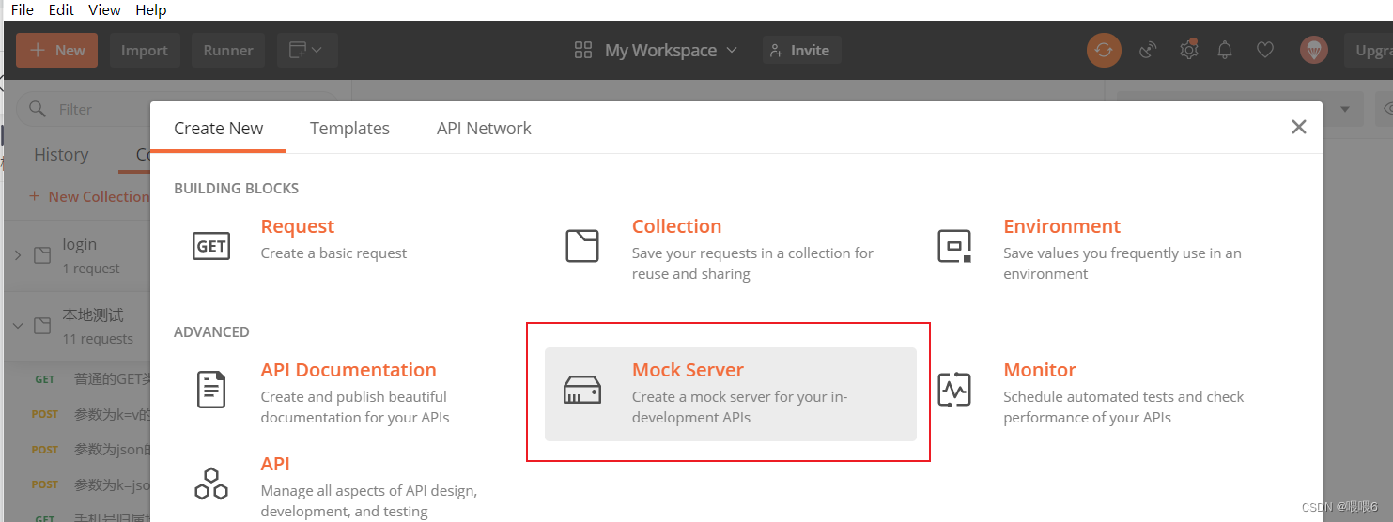
Task: Open settings via the gear icon
Action: pos(1189,50)
